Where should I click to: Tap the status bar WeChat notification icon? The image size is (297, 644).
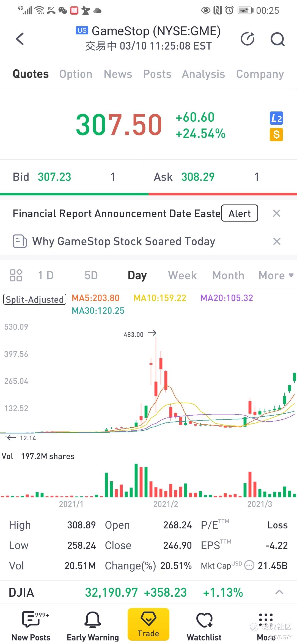(x=63, y=10)
